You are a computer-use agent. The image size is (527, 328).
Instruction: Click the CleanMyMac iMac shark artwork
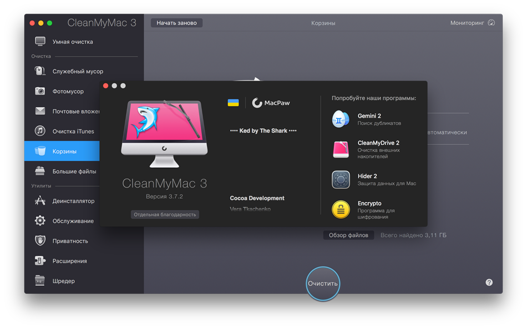click(164, 134)
